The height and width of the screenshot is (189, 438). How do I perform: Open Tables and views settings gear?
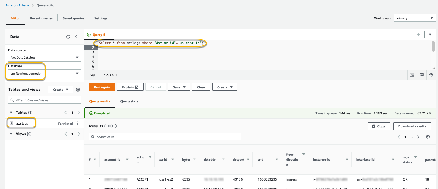click(x=78, y=89)
